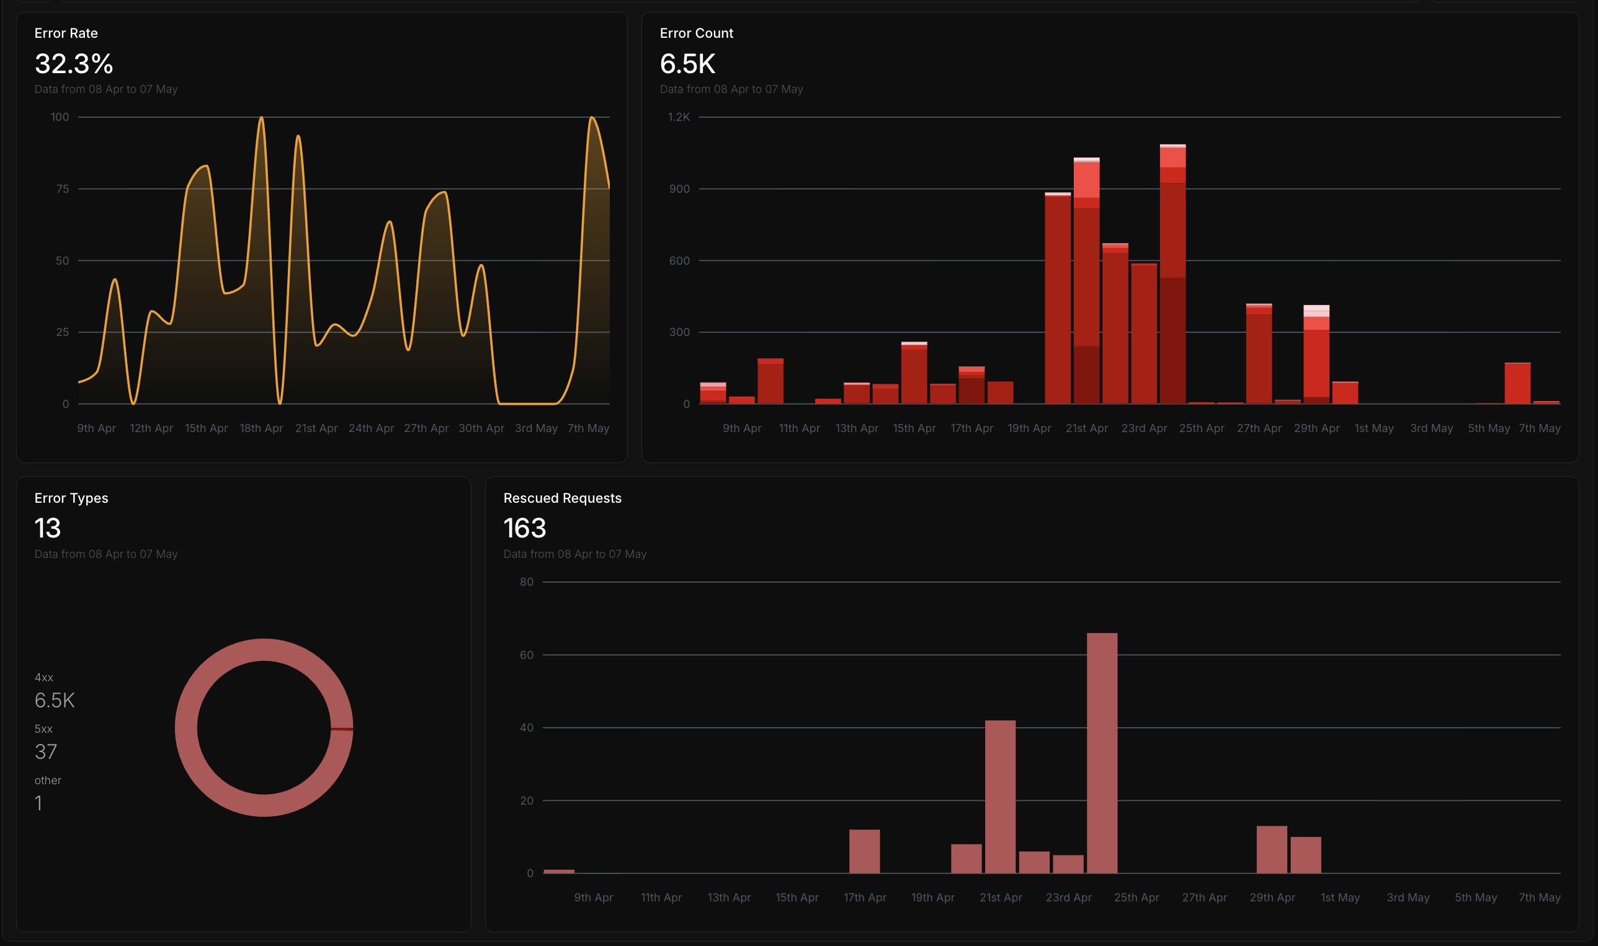Image resolution: width=1598 pixels, height=946 pixels.
Task: Click the 27th Apr bar in Error Count
Action: [1259, 354]
